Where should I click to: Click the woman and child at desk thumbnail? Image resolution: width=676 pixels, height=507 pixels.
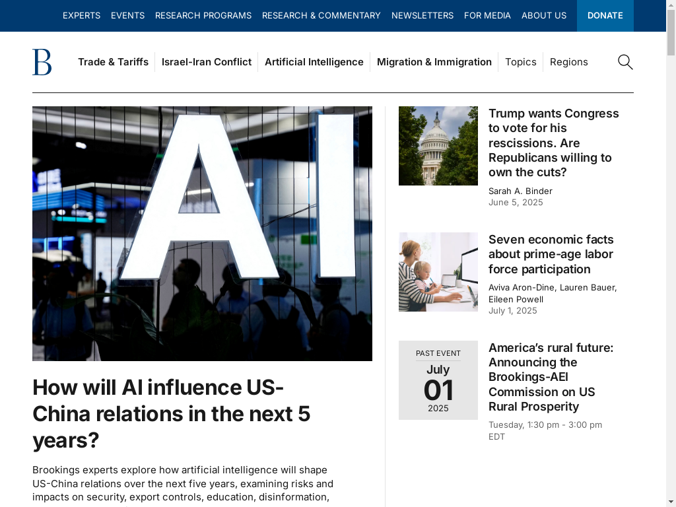[438, 271]
